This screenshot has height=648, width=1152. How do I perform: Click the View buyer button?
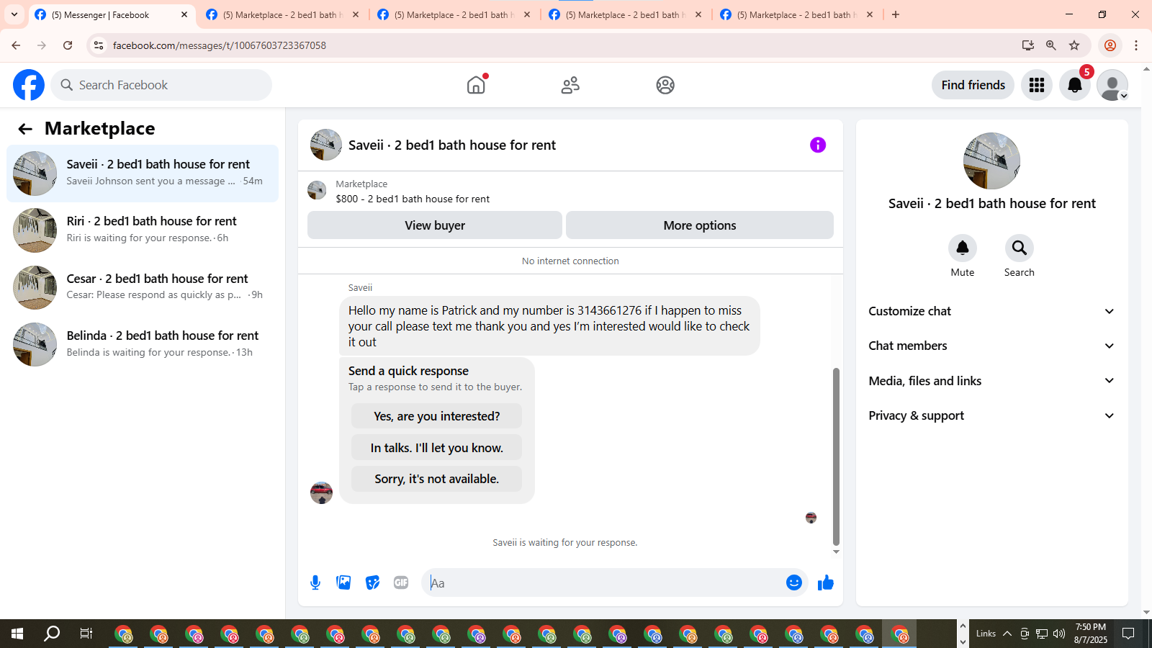pos(435,225)
